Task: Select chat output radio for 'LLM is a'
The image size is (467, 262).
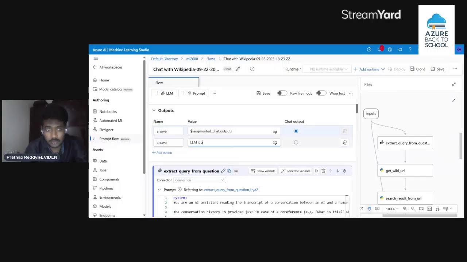Action: tap(296, 142)
